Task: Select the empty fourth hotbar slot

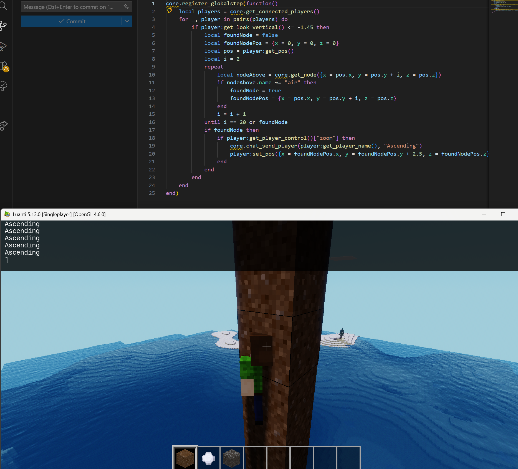Action: pos(255,458)
